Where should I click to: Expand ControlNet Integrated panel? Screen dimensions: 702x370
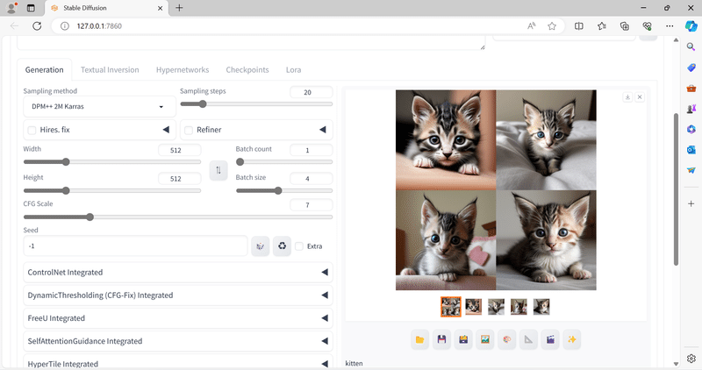point(178,273)
